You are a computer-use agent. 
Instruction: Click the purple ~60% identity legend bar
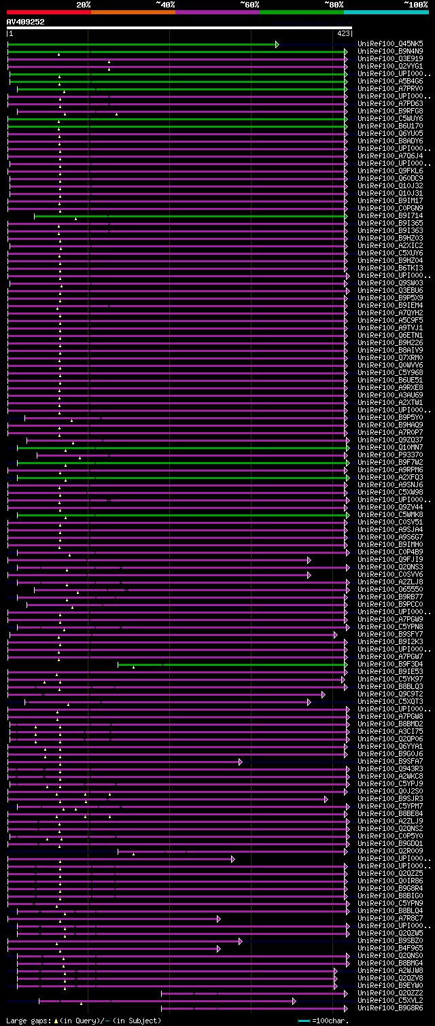click(217, 12)
